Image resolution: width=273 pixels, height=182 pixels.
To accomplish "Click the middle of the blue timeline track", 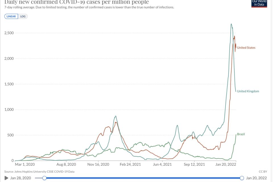I will pyautogui.click(x=143, y=178).
